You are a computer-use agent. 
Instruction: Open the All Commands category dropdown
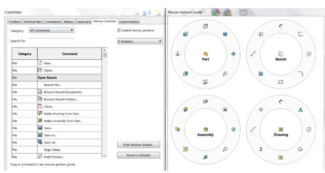point(52,30)
